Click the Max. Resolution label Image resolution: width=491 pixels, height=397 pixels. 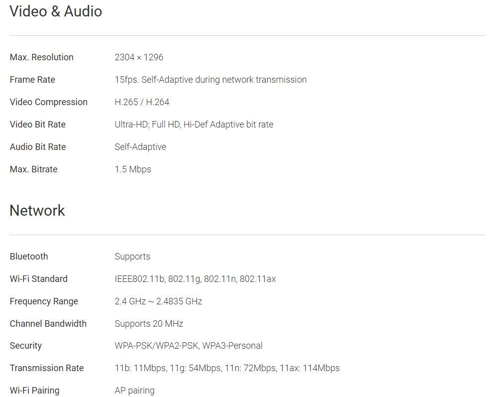41,57
